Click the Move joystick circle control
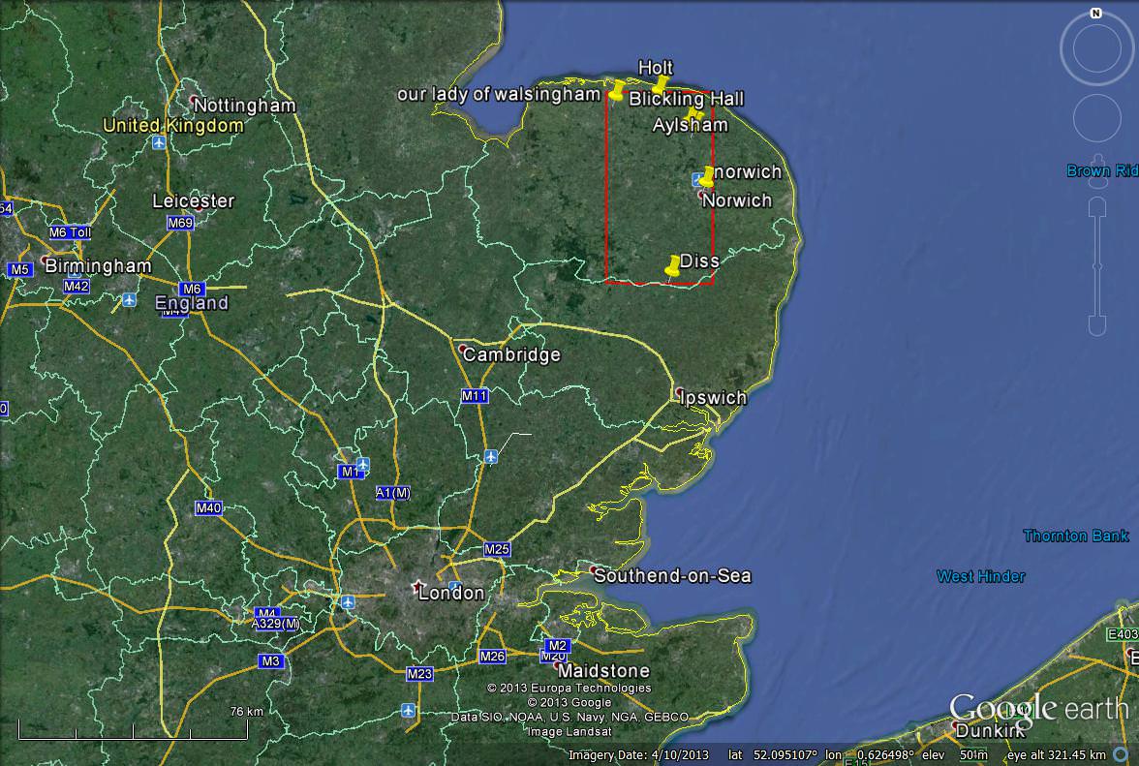The height and width of the screenshot is (766, 1139). 1096,118
